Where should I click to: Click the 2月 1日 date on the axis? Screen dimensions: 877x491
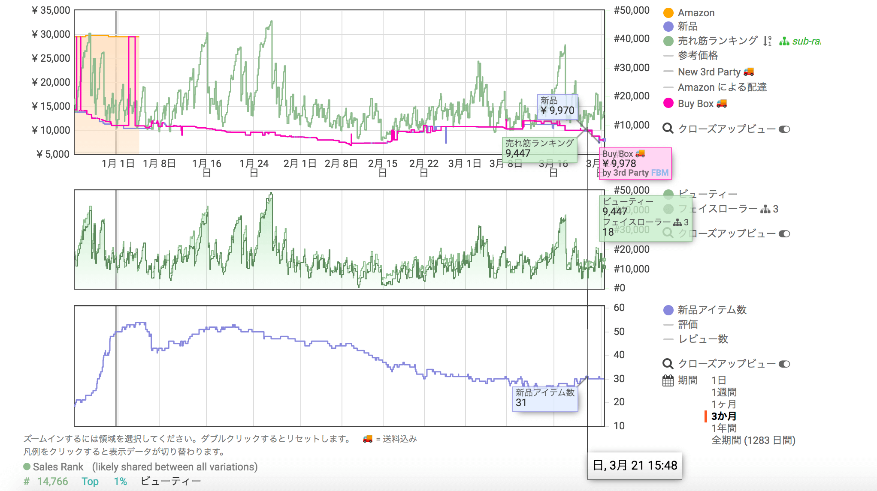[300, 164]
